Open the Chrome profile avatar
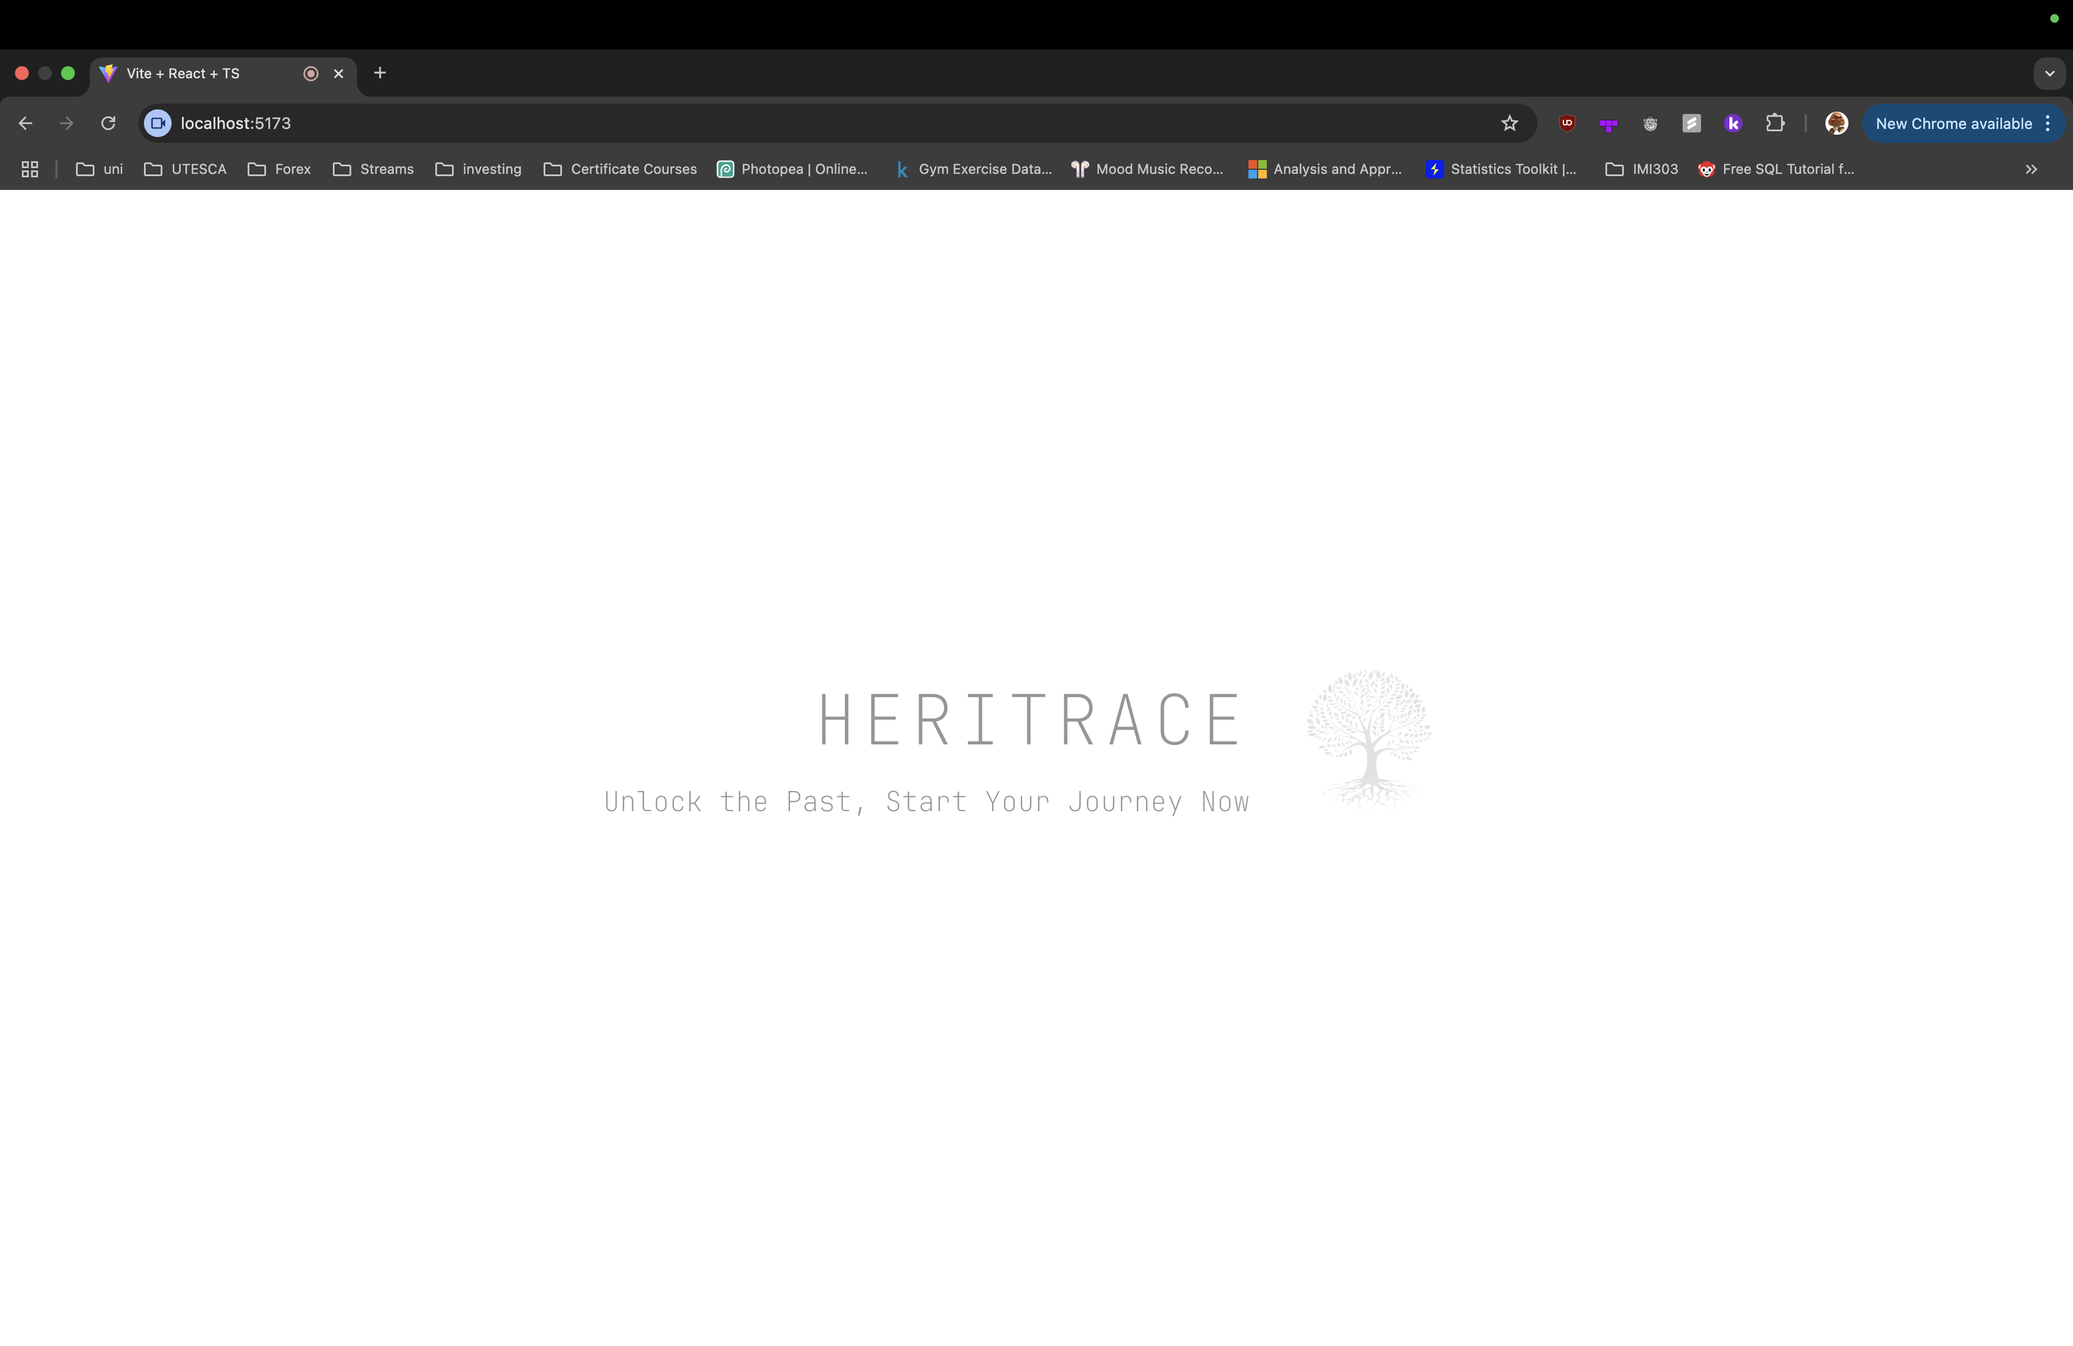 click(1836, 124)
